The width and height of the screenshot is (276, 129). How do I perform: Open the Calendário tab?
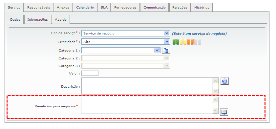(85, 8)
